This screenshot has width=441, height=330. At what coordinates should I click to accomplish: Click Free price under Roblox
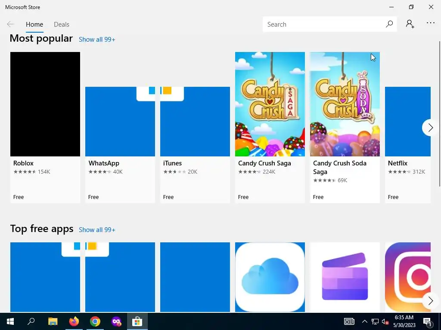pos(19,197)
